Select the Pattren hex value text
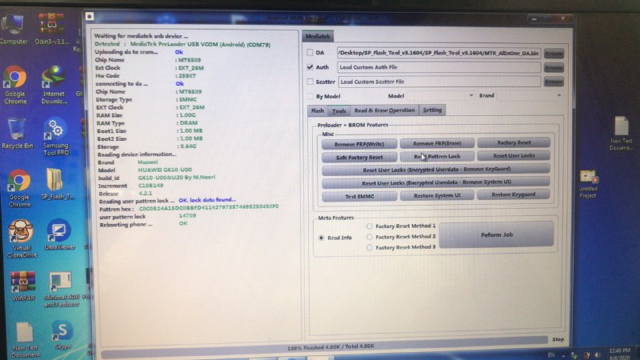Image resolution: width=640 pixels, height=360 pixels. point(209,207)
